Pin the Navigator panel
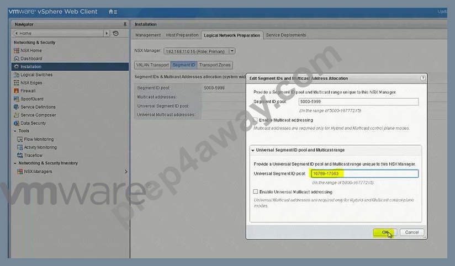This screenshot has height=266, width=455. point(125,24)
